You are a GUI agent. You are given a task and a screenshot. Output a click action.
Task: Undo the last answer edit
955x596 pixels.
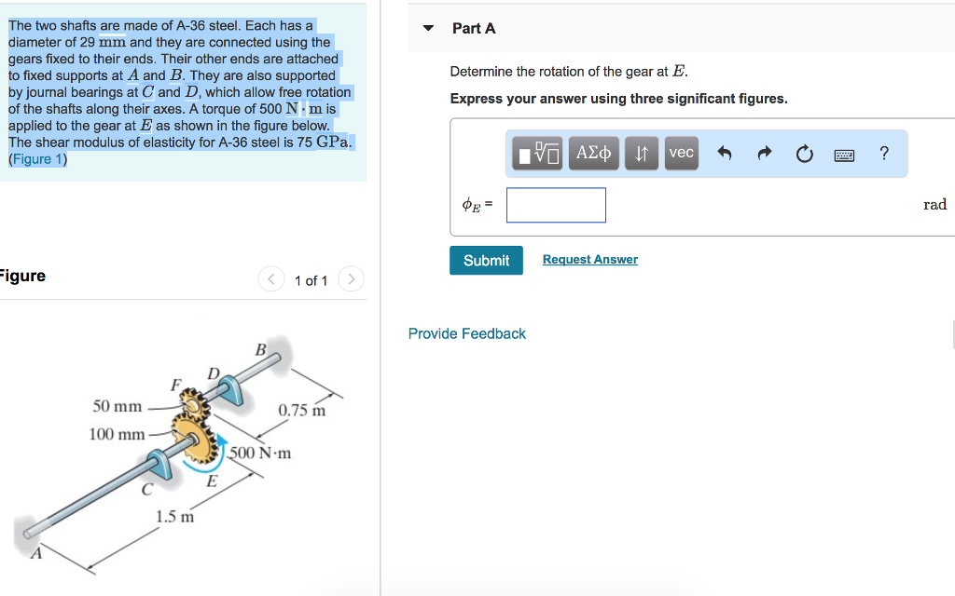coord(725,155)
